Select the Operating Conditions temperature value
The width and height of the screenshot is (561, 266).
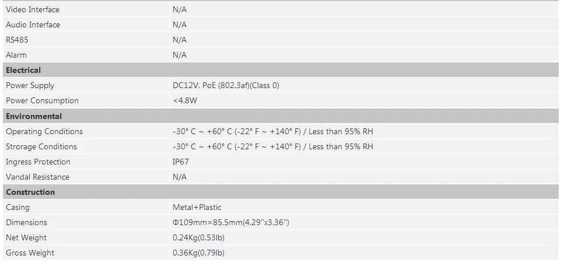tap(273, 131)
